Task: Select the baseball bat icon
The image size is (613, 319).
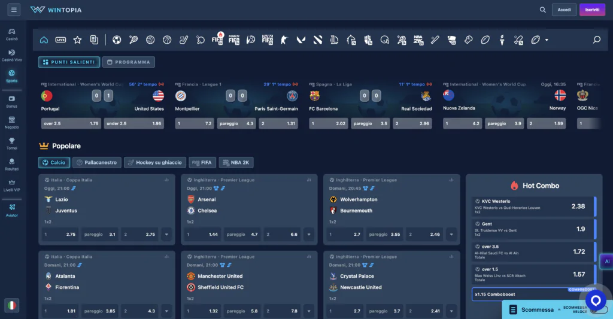Action: tap(435, 40)
